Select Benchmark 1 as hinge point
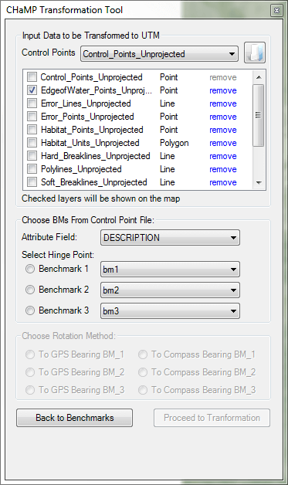 click(30, 269)
